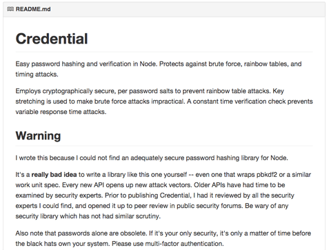Click the README book icon
The height and width of the screenshot is (250, 331).
(10, 9)
